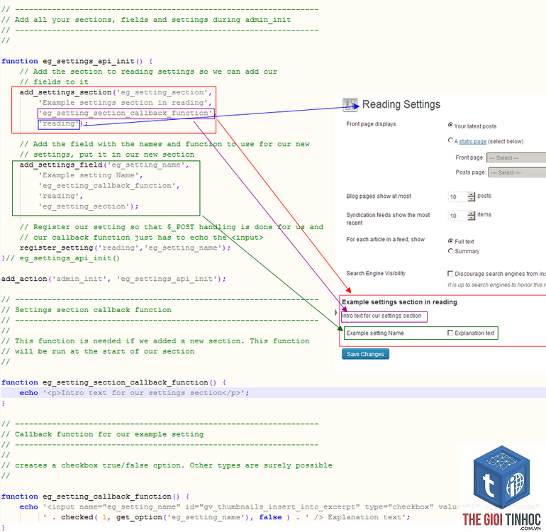The height and width of the screenshot is (532, 546).
Task: Click the Blog pages posts stepper arrows
Action: (471, 197)
